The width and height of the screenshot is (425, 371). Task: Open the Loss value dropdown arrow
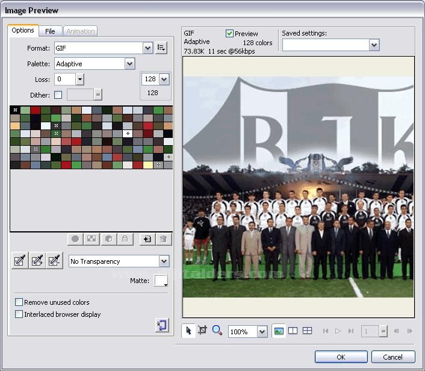[79, 79]
